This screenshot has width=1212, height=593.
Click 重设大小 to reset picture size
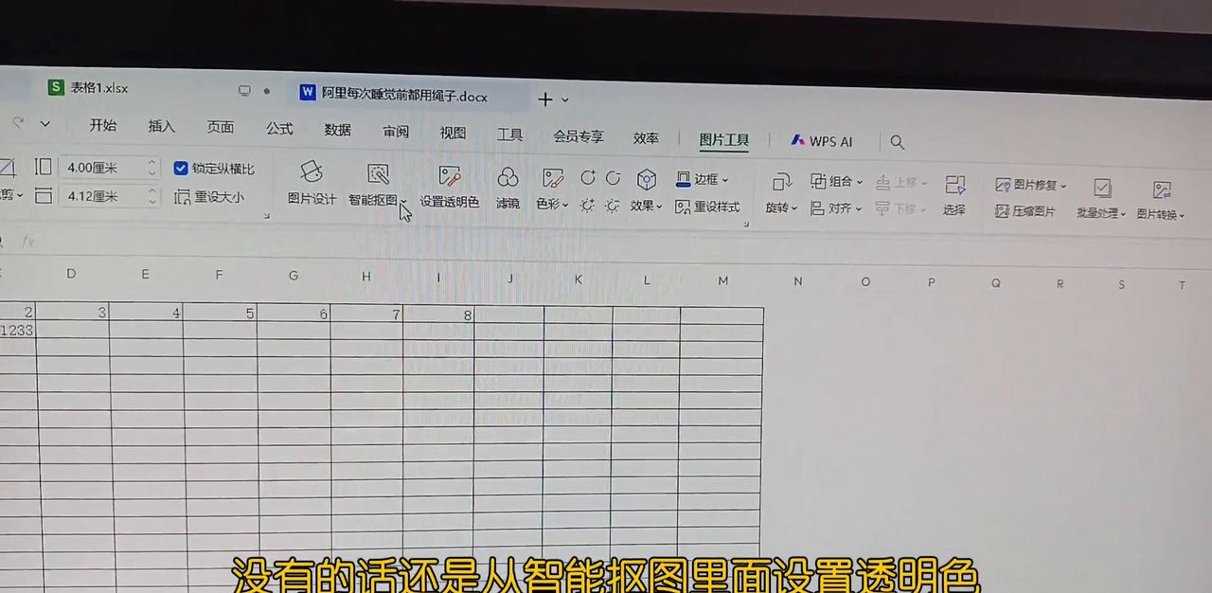(210, 197)
